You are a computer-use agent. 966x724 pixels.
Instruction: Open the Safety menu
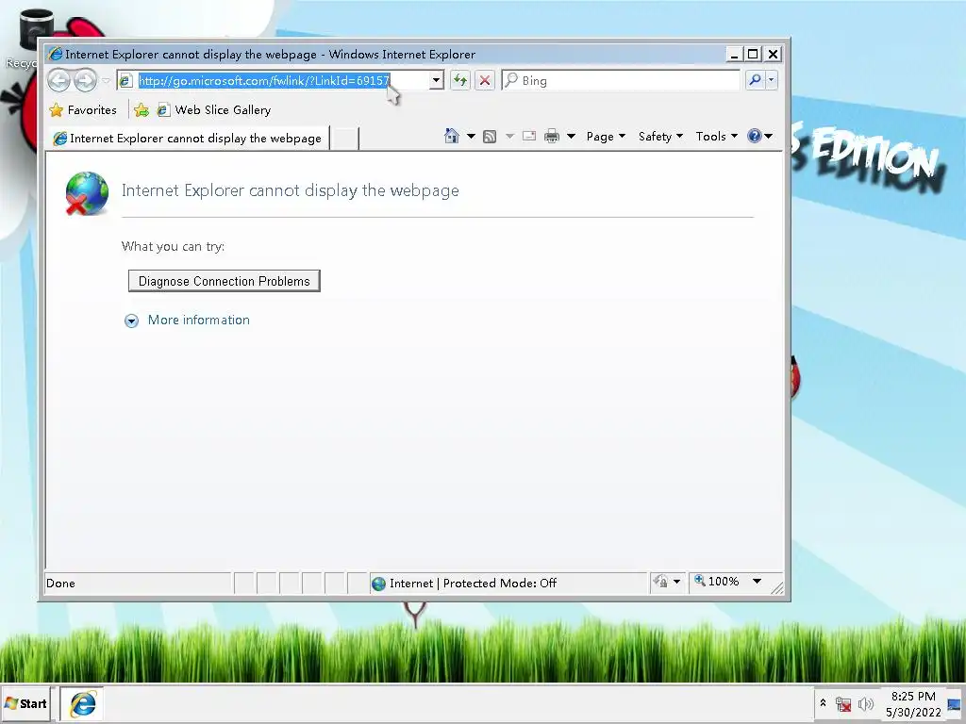pos(660,137)
